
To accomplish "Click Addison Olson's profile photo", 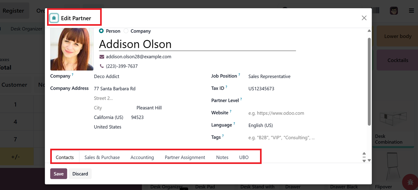I will (x=72, y=49).
